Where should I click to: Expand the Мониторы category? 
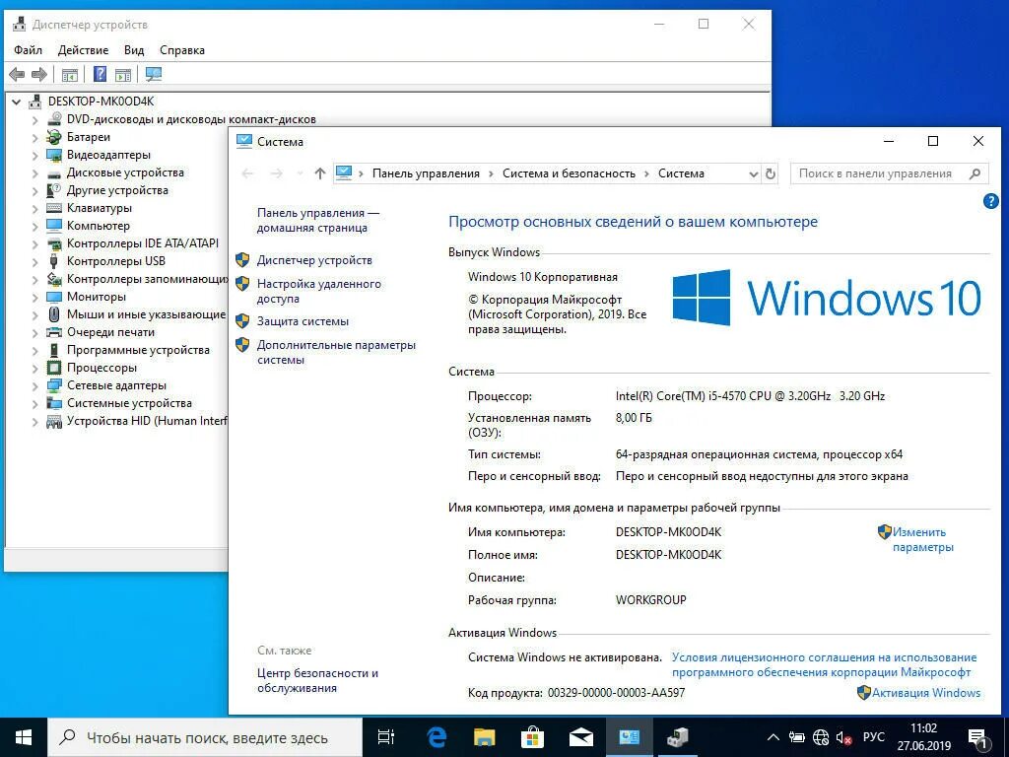click(x=34, y=297)
